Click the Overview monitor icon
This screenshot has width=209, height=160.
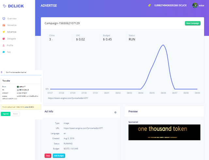(4, 19)
